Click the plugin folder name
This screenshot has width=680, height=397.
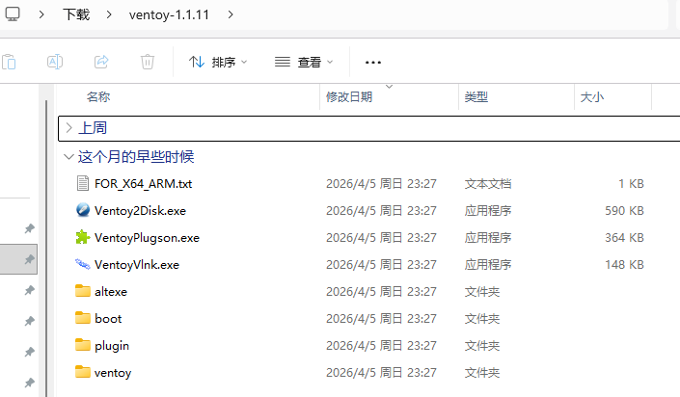click(x=112, y=346)
